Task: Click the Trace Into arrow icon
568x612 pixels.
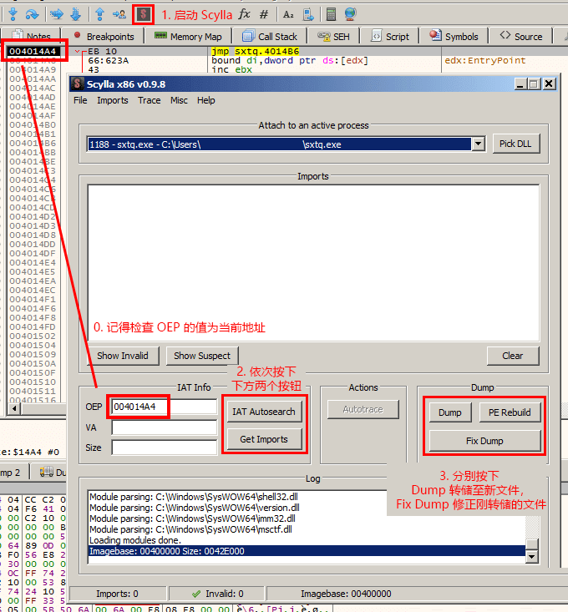Action: tap(57, 14)
